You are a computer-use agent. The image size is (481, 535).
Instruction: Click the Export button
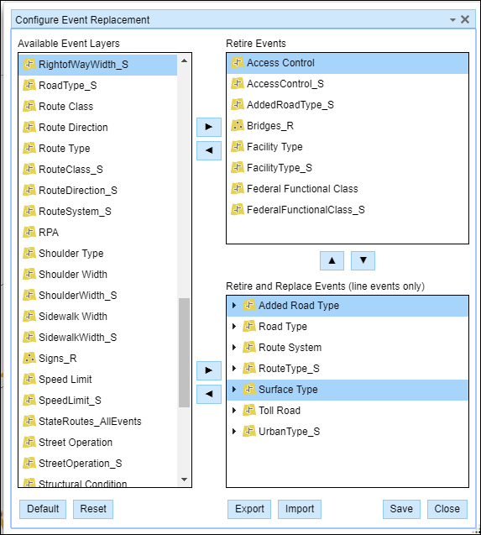click(x=249, y=509)
